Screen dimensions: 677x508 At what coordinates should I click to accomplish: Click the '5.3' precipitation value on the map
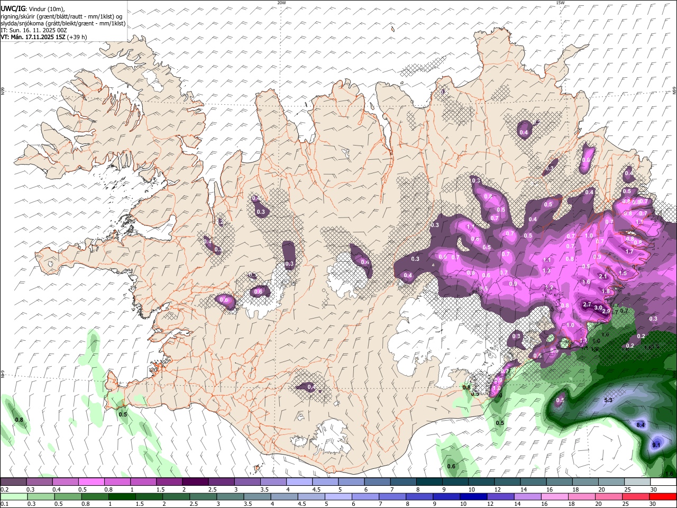pos(608,401)
